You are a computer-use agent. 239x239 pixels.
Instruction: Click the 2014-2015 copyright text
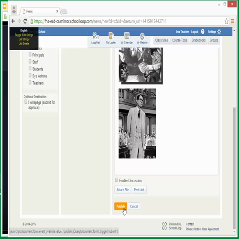[29, 224]
